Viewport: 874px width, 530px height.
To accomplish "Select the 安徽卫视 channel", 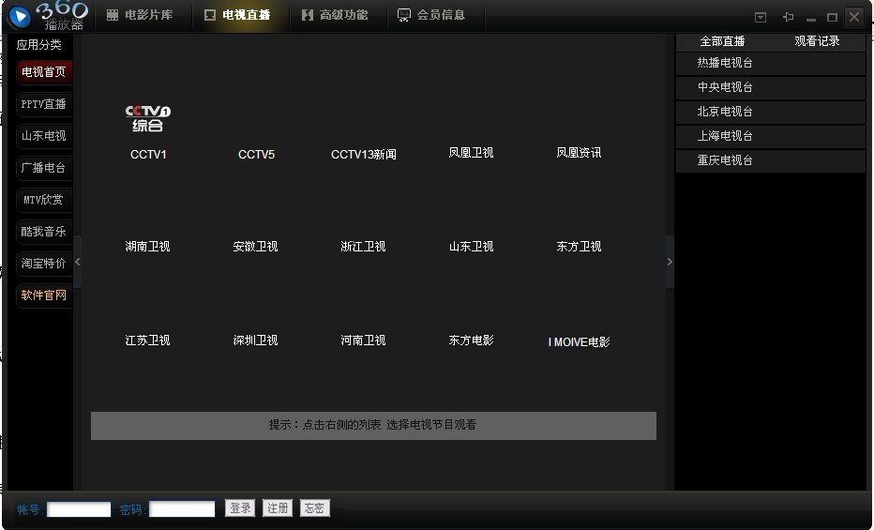I will pos(255,247).
